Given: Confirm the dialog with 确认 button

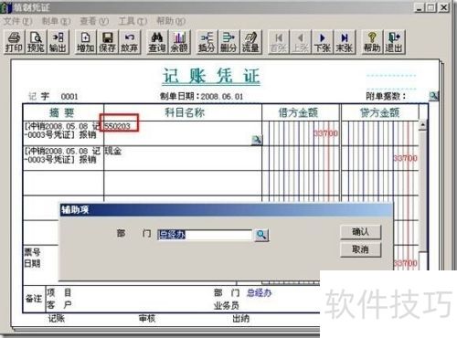Looking at the screenshot, I should (x=360, y=232).
